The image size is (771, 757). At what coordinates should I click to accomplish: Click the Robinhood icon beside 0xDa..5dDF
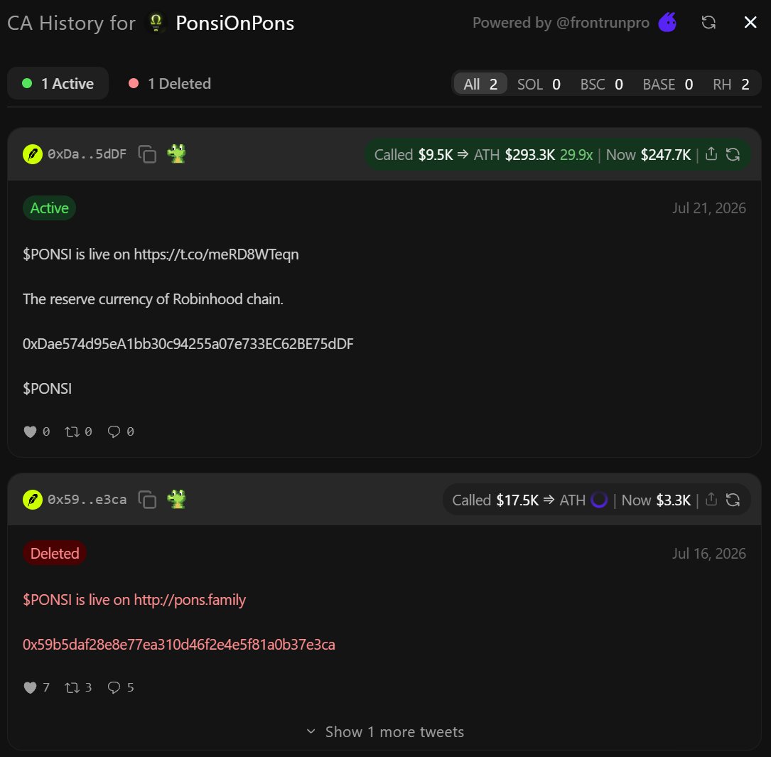tap(33, 154)
